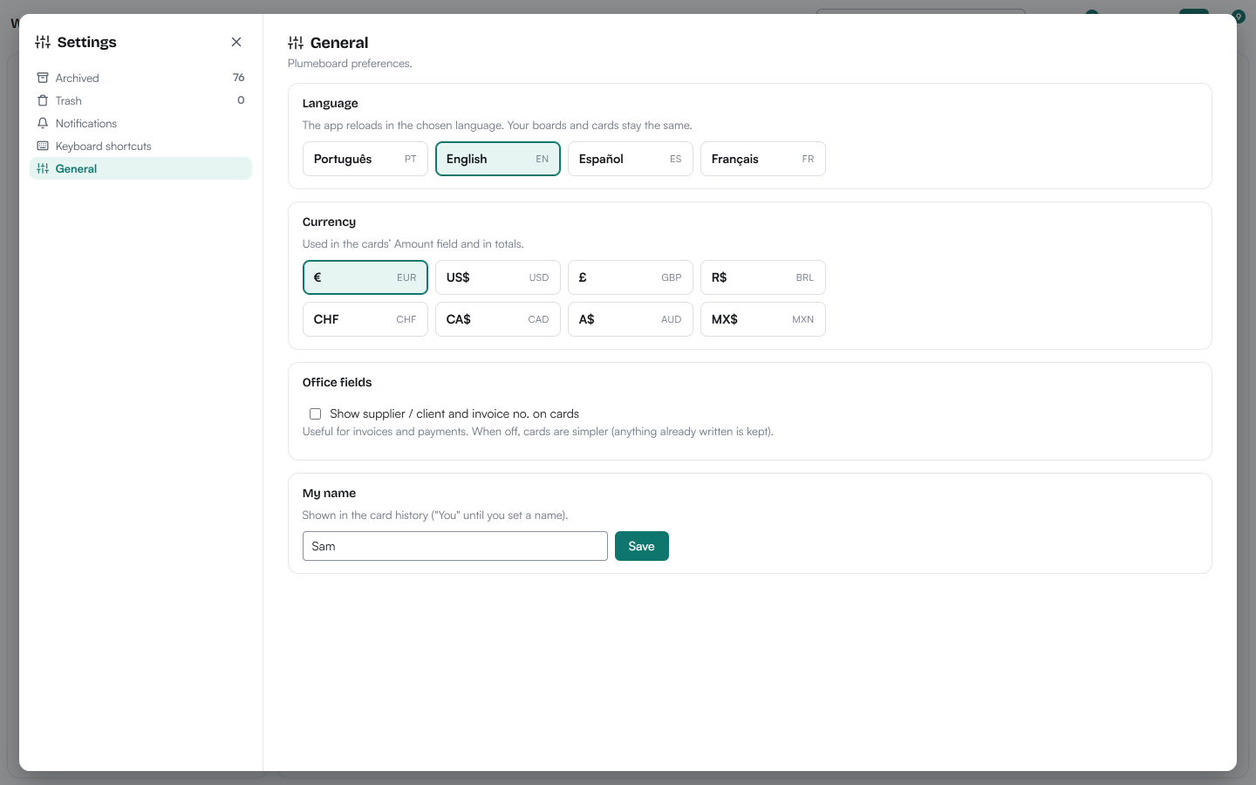
Task: Click the Trash can icon in sidebar
Action: [x=43, y=100]
